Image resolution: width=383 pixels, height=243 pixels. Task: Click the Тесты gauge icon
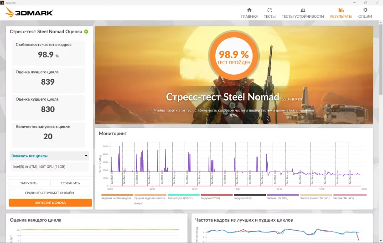coord(269,10)
